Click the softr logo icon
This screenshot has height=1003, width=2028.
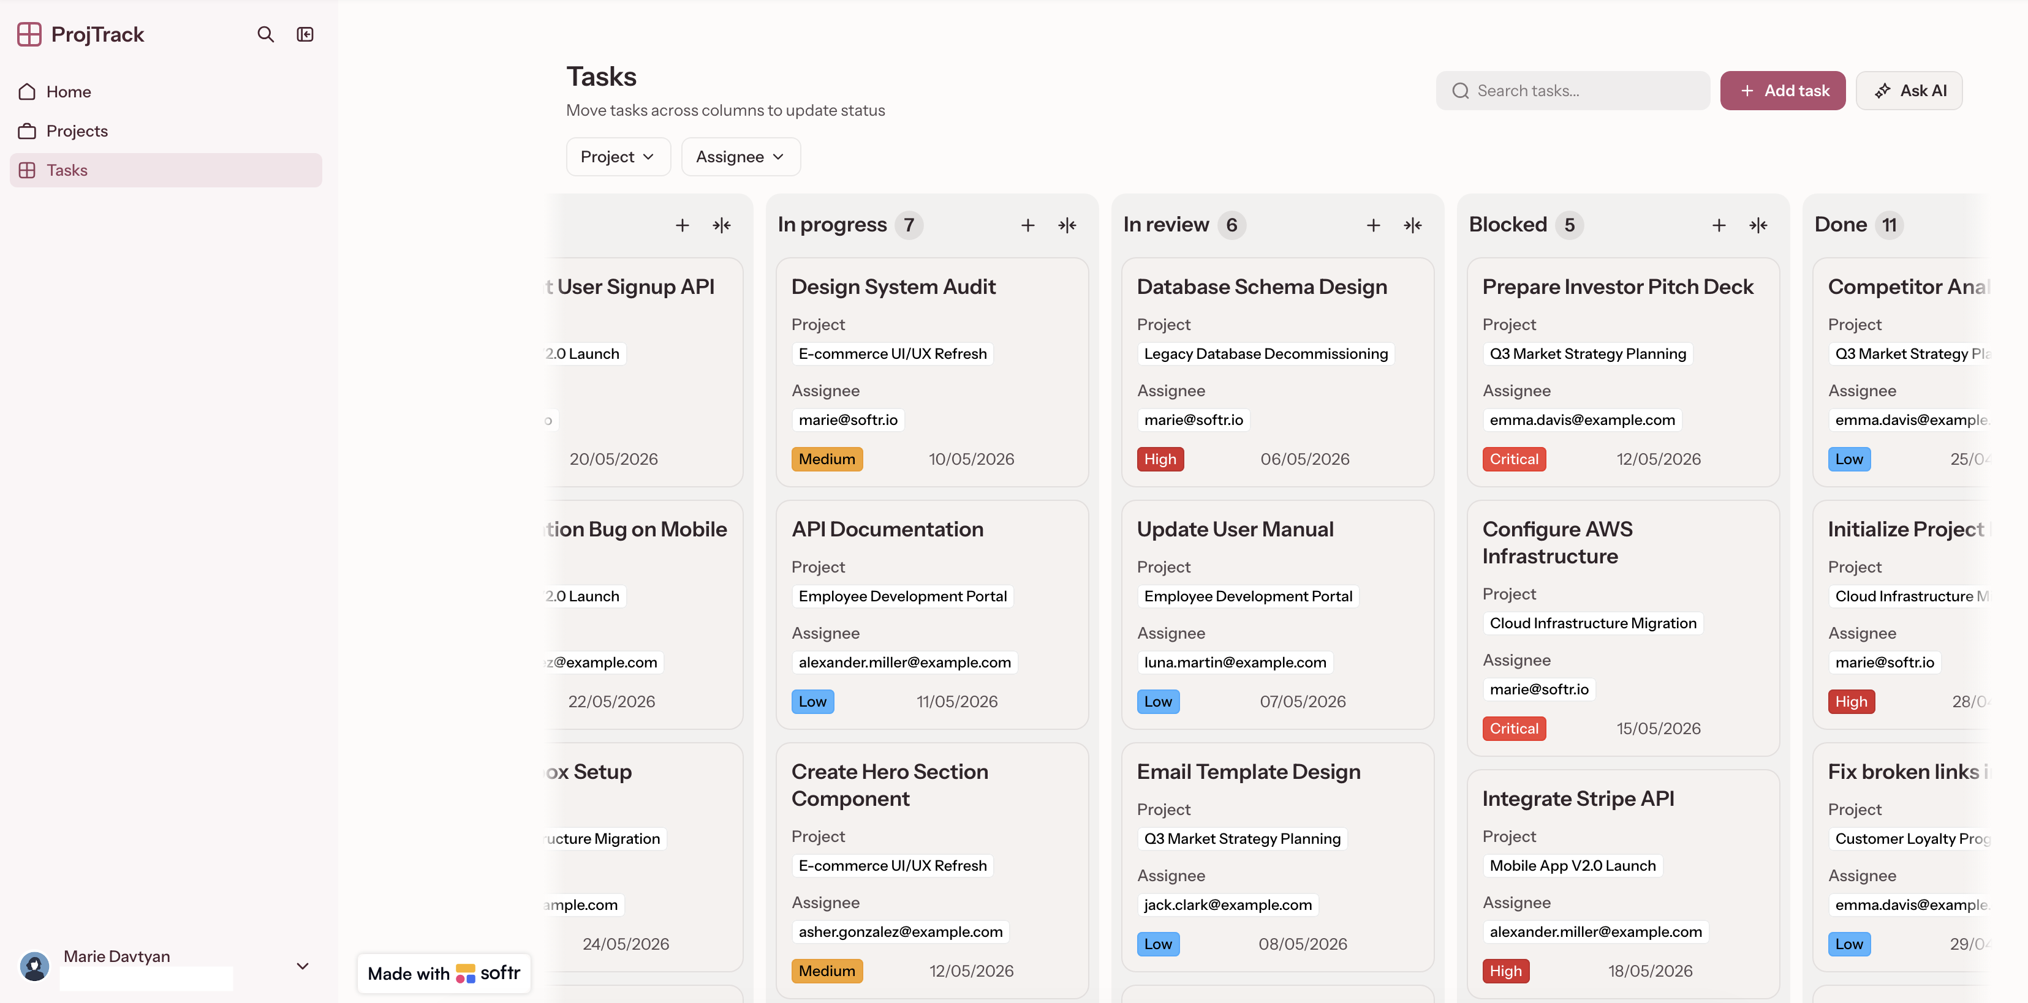pos(465,973)
